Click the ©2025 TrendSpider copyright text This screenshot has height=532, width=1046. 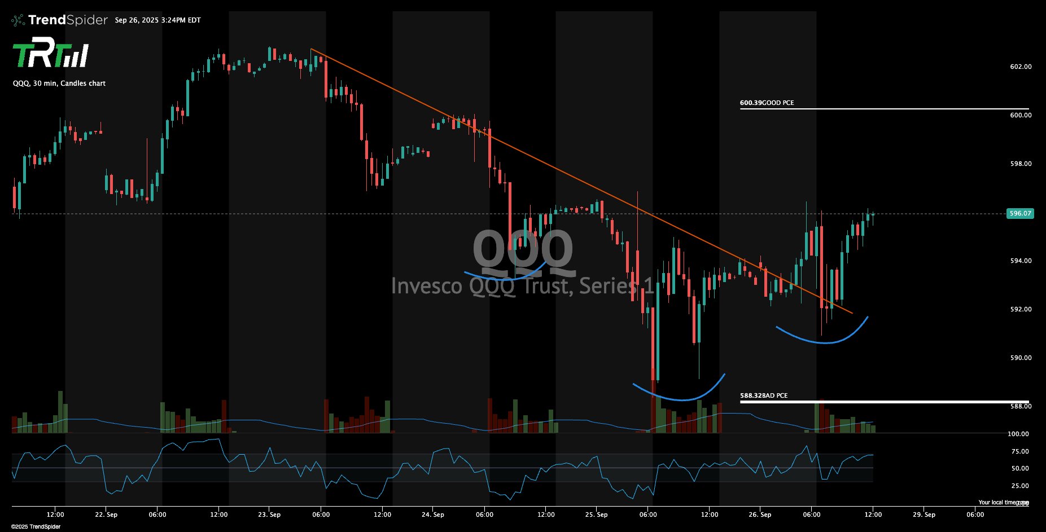click(36, 527)
